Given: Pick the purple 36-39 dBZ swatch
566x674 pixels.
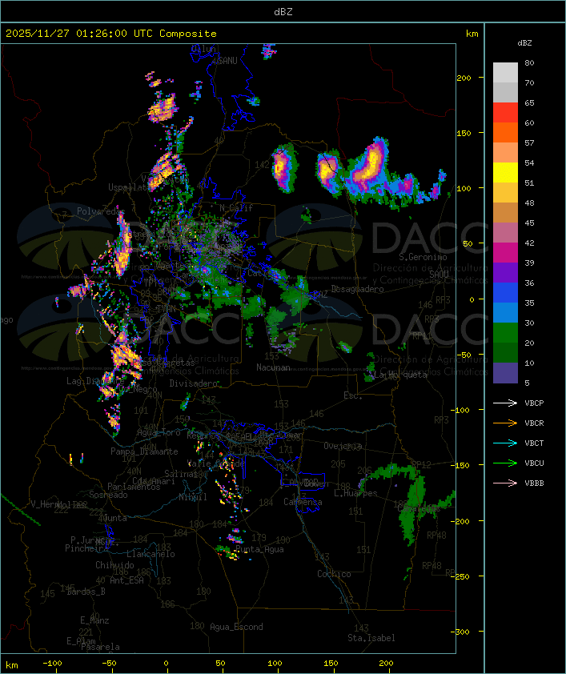Looking at the screenshot, I should [x=505, y=273].
